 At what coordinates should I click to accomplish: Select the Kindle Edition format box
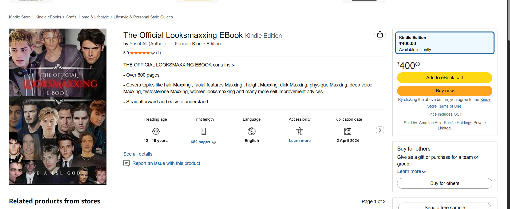pos(445,43)
